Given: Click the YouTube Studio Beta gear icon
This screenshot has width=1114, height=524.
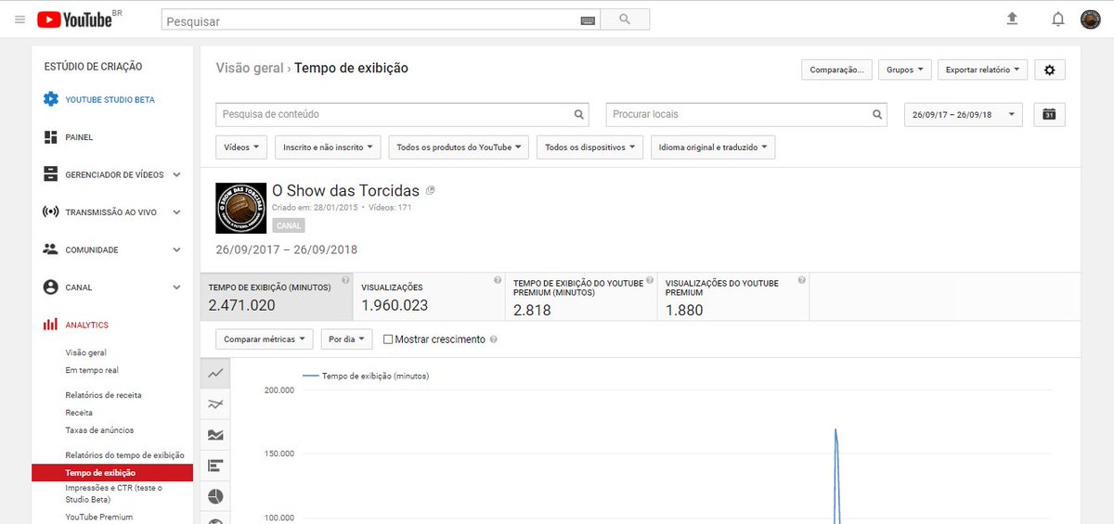Looking at the screenshot, I should 51,99.
